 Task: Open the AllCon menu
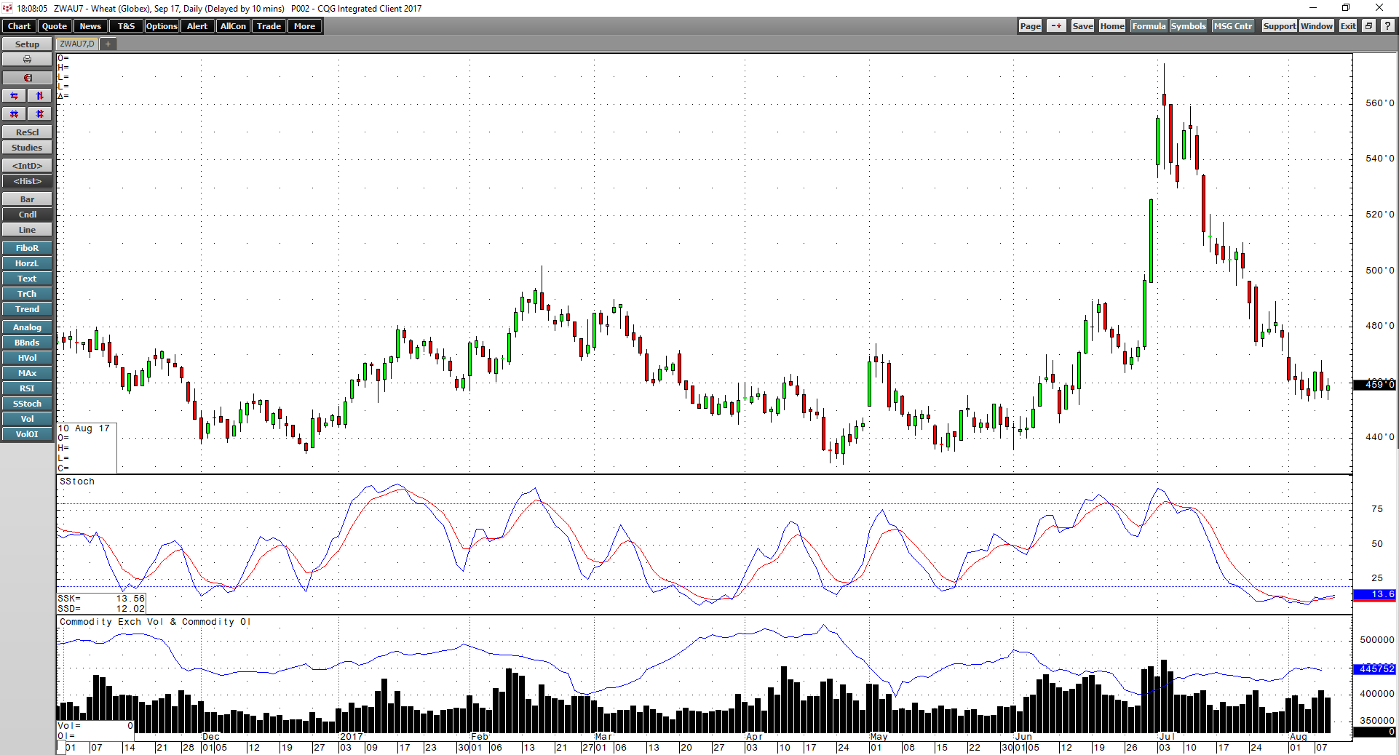pos(233,26)
